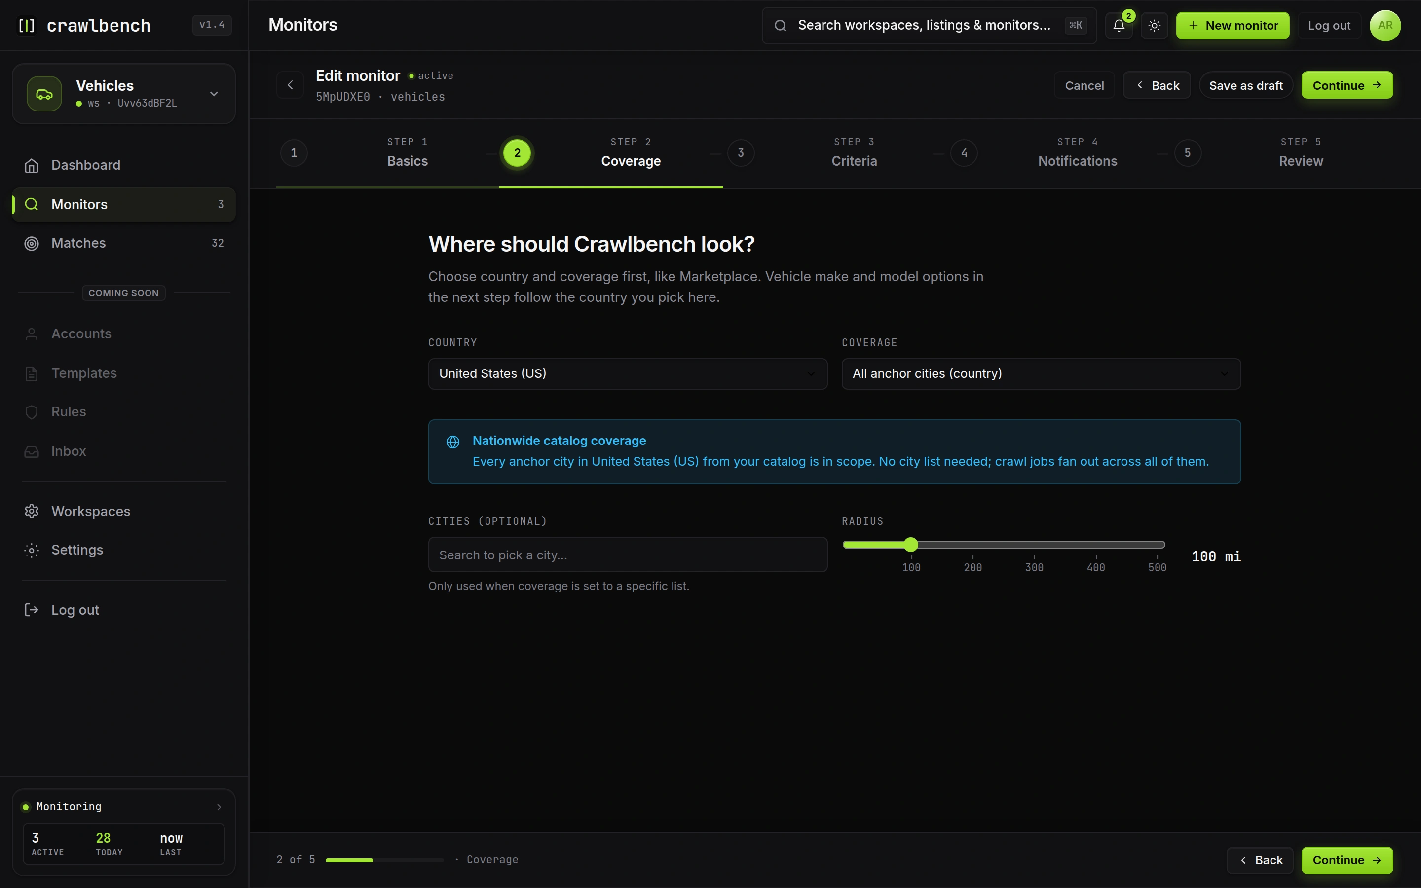This screenshot has width=1421, height=888.
Task: Click the Dashboard home icon
Action: pyautogui.click(x=32, y=166)
